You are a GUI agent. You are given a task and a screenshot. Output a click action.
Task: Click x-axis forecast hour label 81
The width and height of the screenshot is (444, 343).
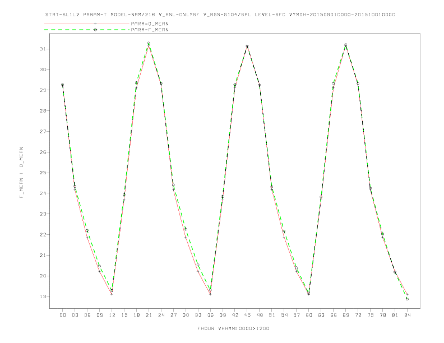click(395, 315)
